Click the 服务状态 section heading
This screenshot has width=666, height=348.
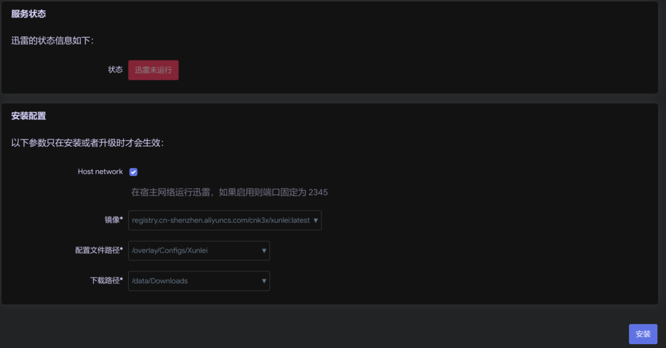tap(29, 14)
